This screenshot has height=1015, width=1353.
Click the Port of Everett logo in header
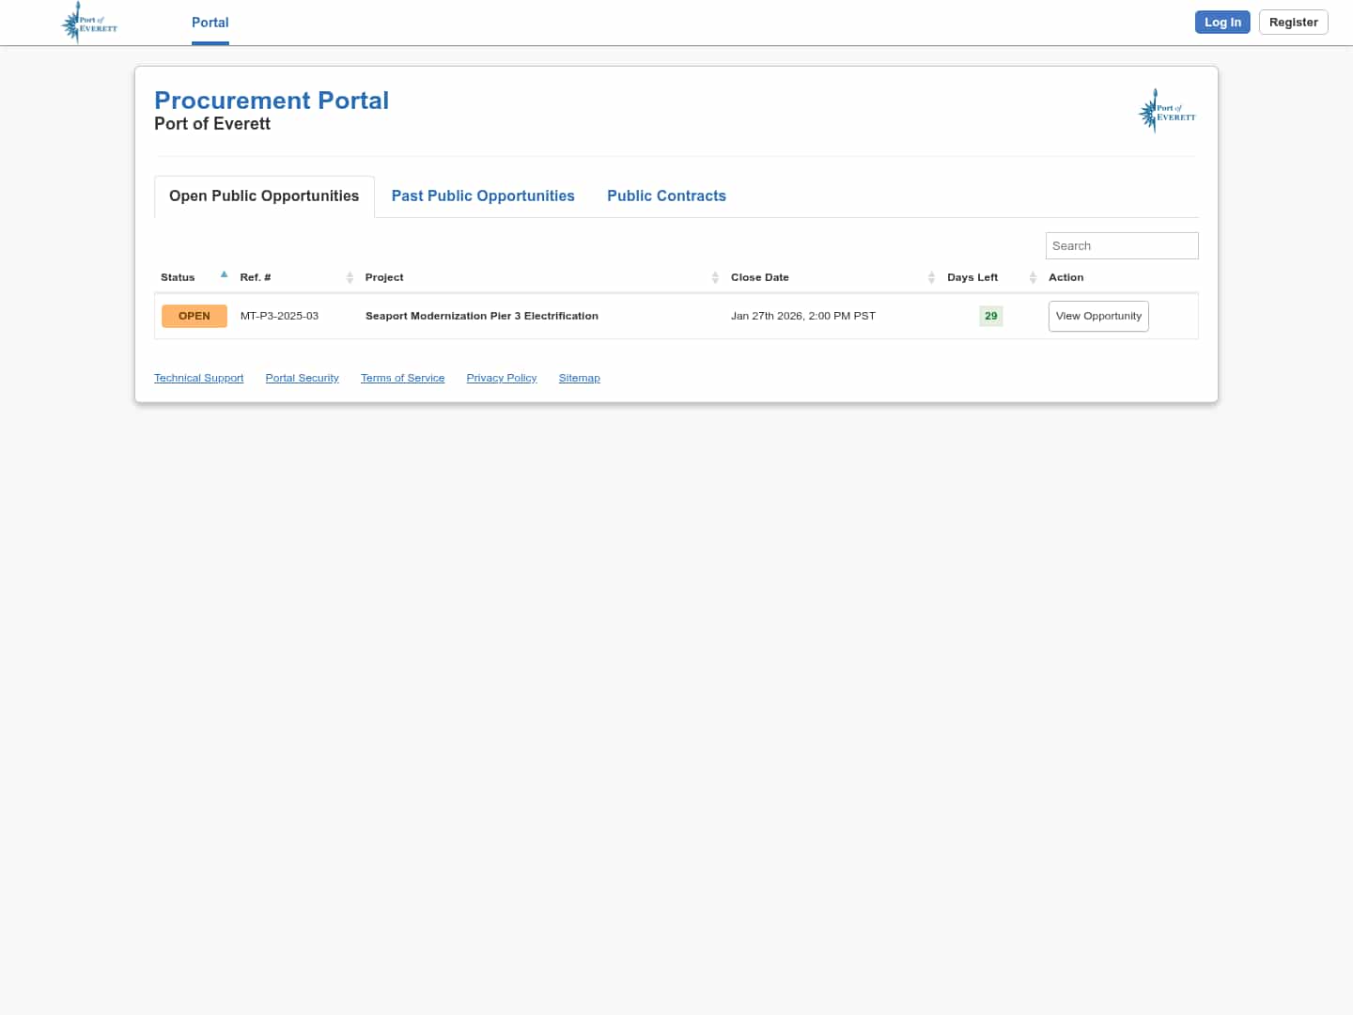(x=88, y=22)
